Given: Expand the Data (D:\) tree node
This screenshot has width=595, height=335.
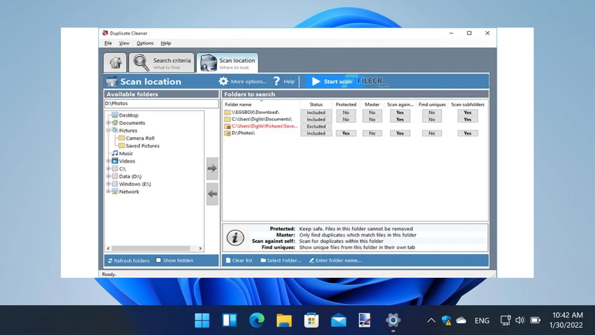Looking at the screenshot, I should point(108,176).
